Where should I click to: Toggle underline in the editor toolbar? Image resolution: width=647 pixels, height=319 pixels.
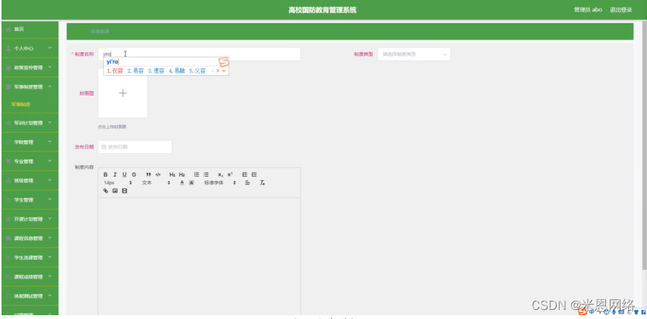[125, 174]
